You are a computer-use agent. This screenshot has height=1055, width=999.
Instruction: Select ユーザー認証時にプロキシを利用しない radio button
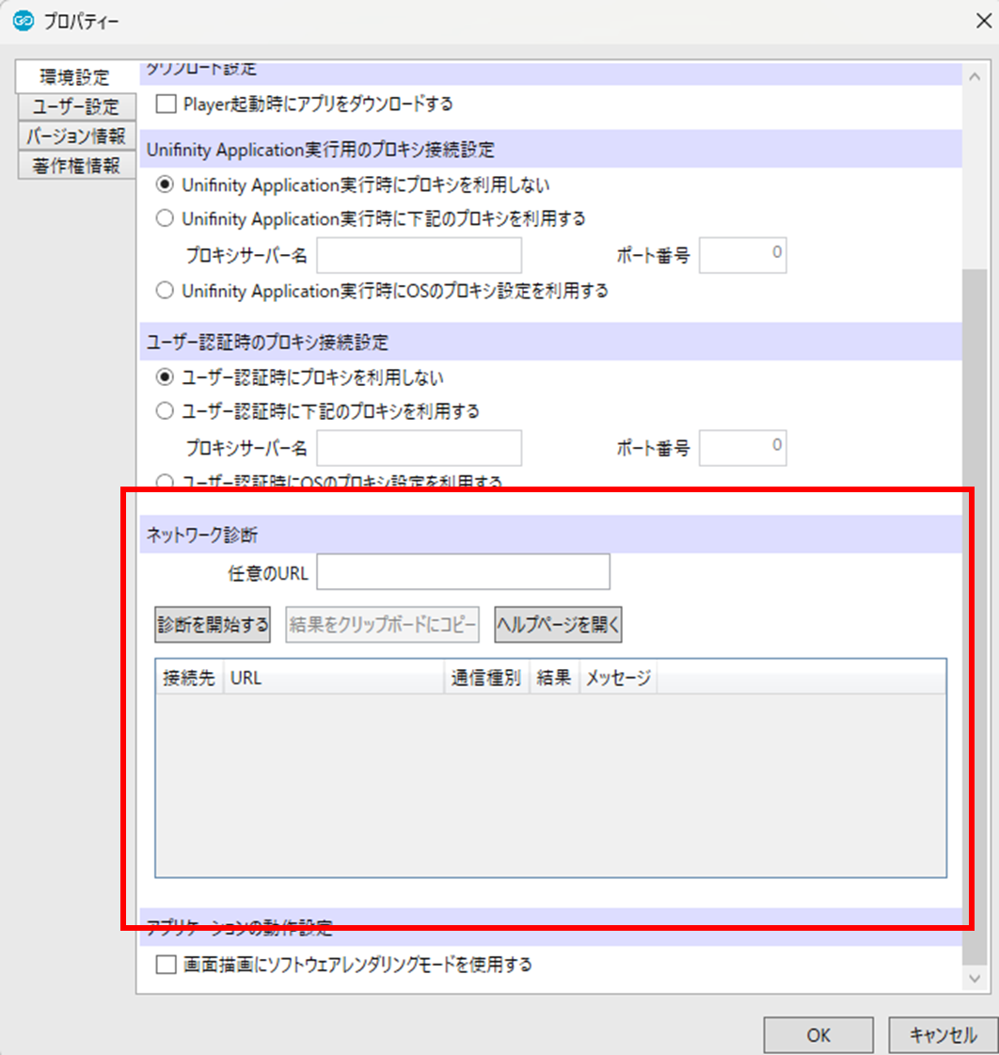pyautogui.click(x=166, y=377)
